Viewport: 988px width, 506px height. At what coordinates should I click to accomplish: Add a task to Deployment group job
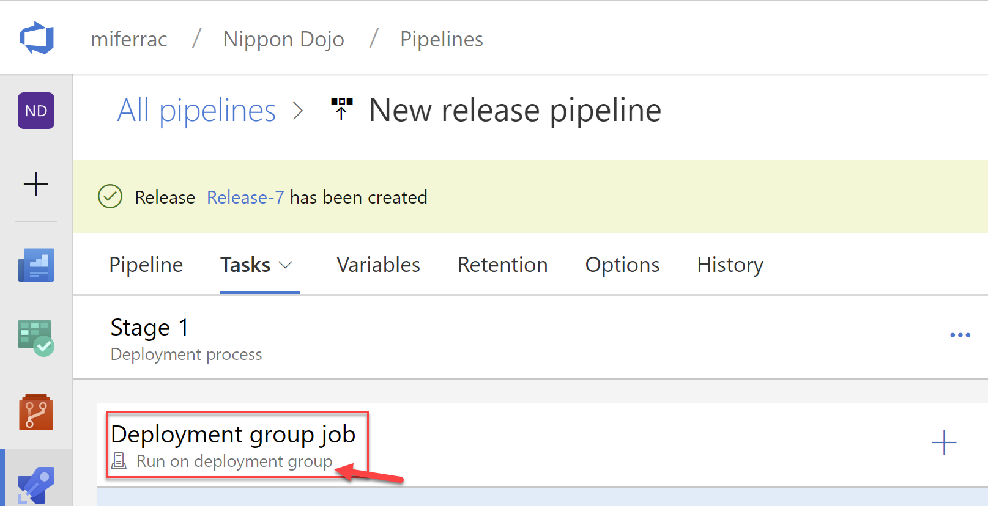(943, 442)
